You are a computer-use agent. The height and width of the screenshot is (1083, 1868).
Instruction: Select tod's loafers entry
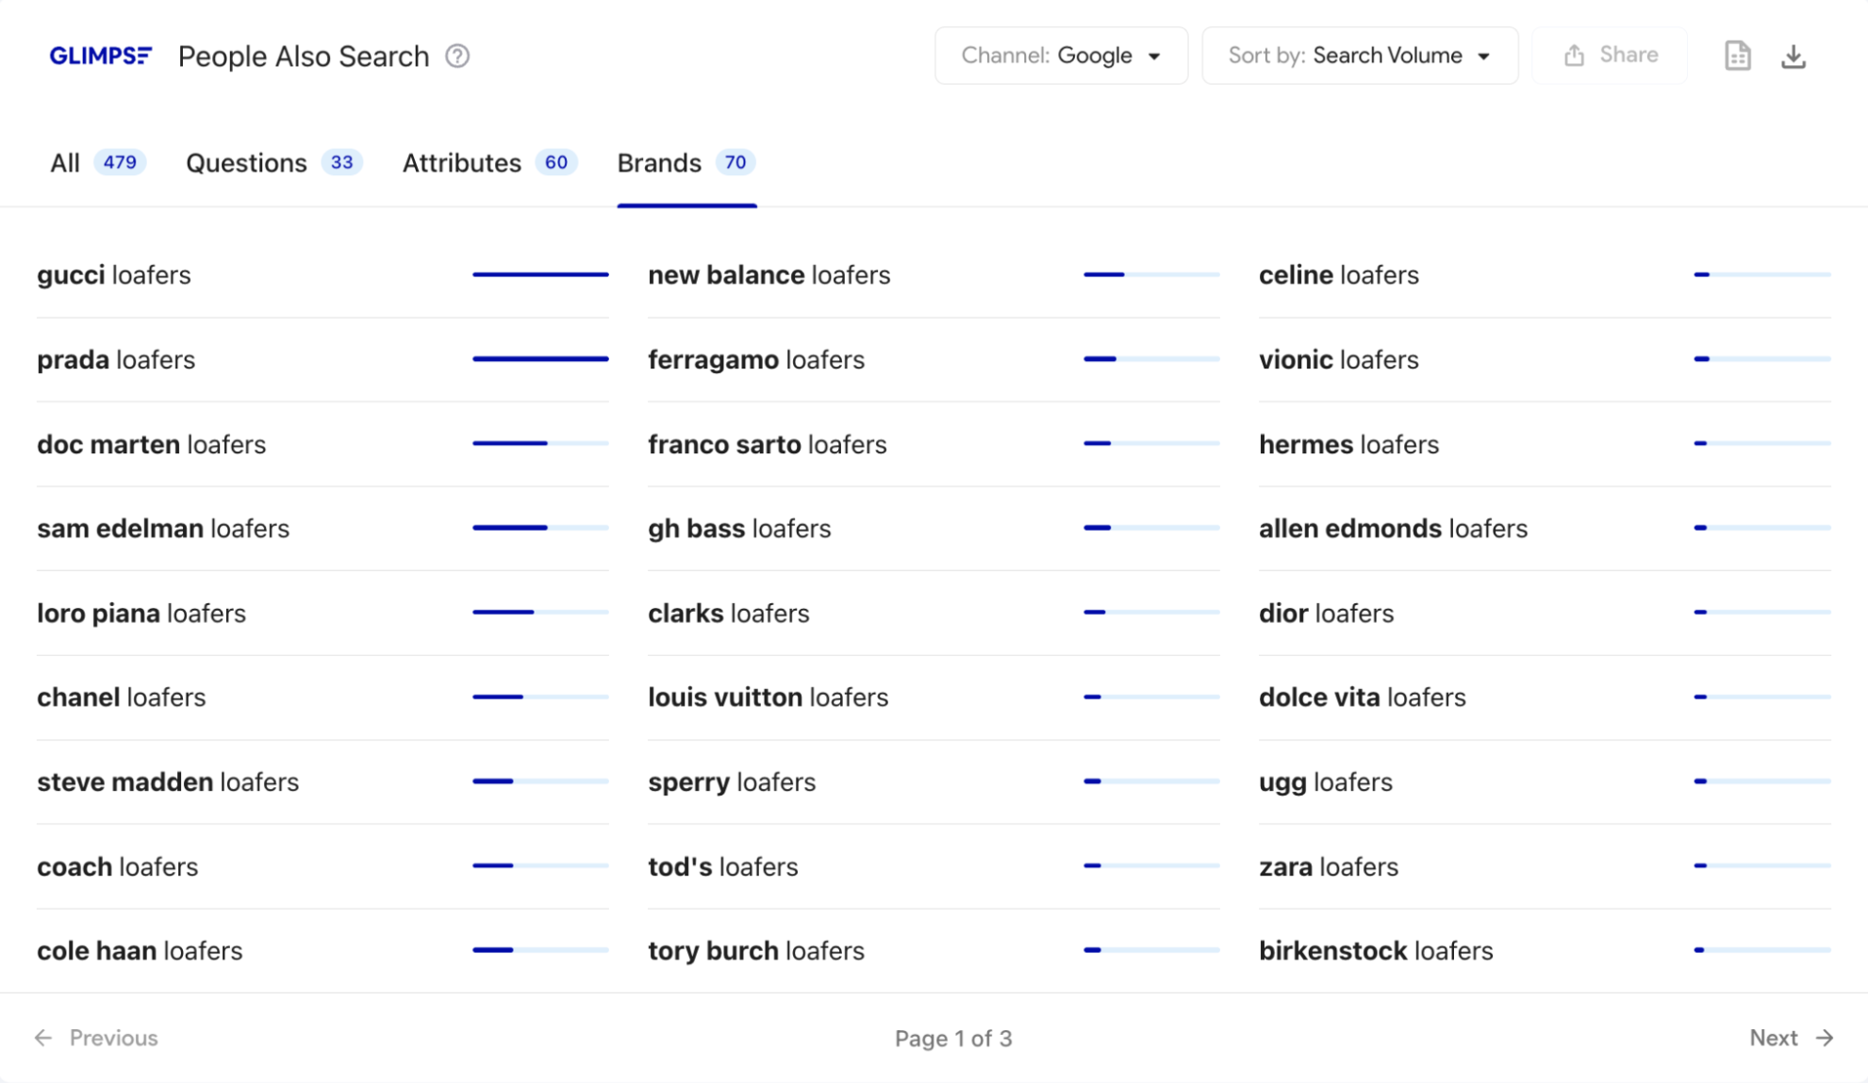tap(934, 866)
